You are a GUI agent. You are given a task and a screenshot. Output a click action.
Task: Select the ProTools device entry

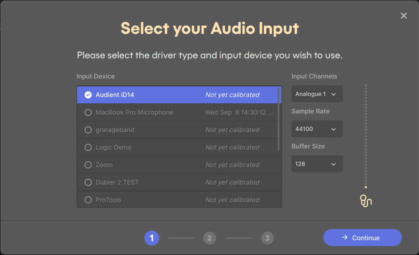[140, 200]
